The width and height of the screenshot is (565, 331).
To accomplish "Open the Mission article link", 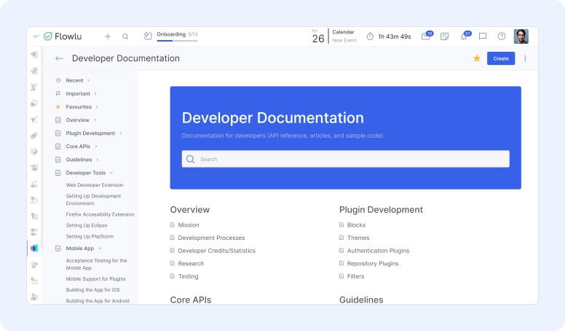I will tap(189, 225).
